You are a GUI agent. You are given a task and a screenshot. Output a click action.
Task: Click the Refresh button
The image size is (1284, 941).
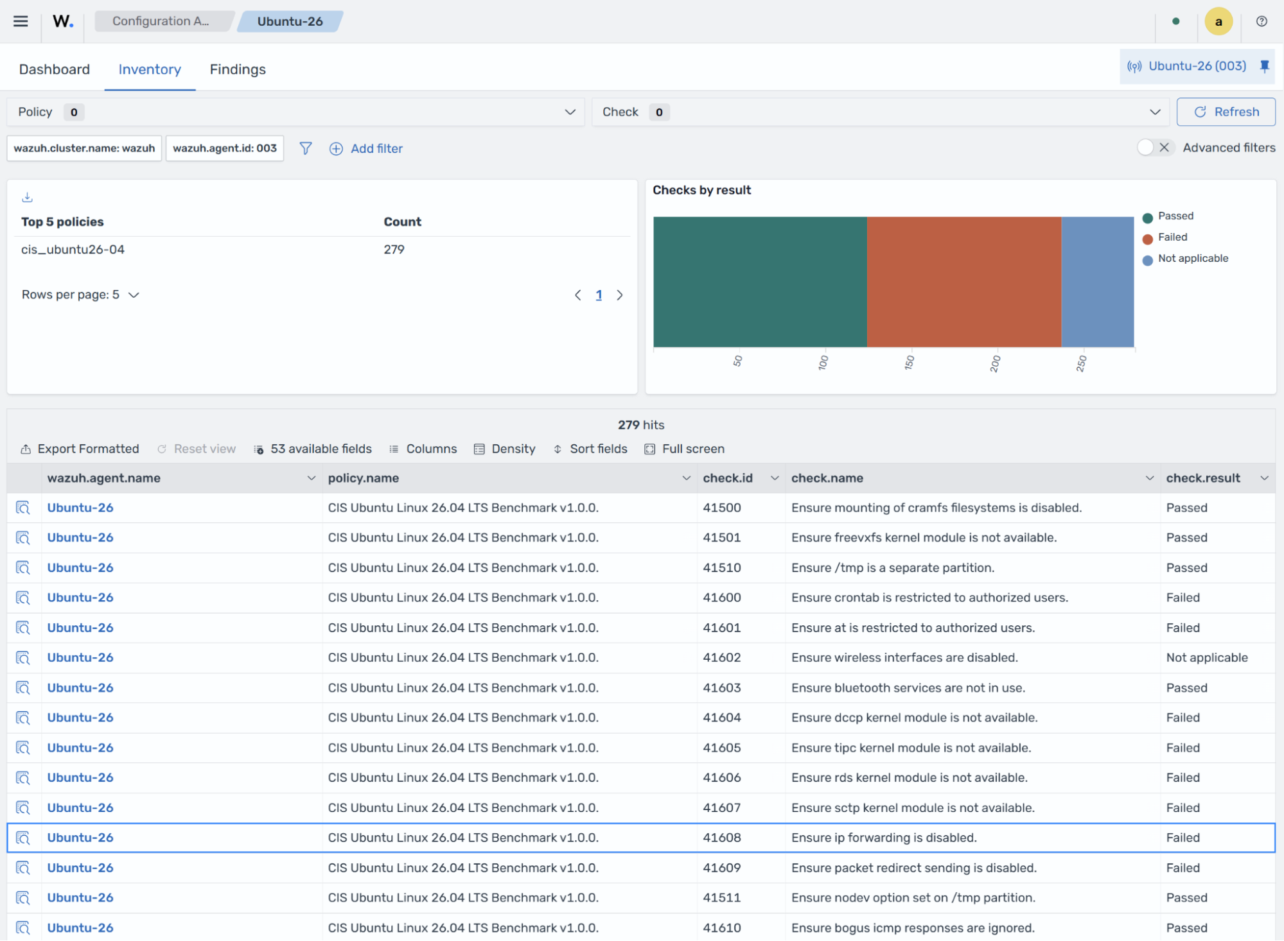tap(1226, 112)
